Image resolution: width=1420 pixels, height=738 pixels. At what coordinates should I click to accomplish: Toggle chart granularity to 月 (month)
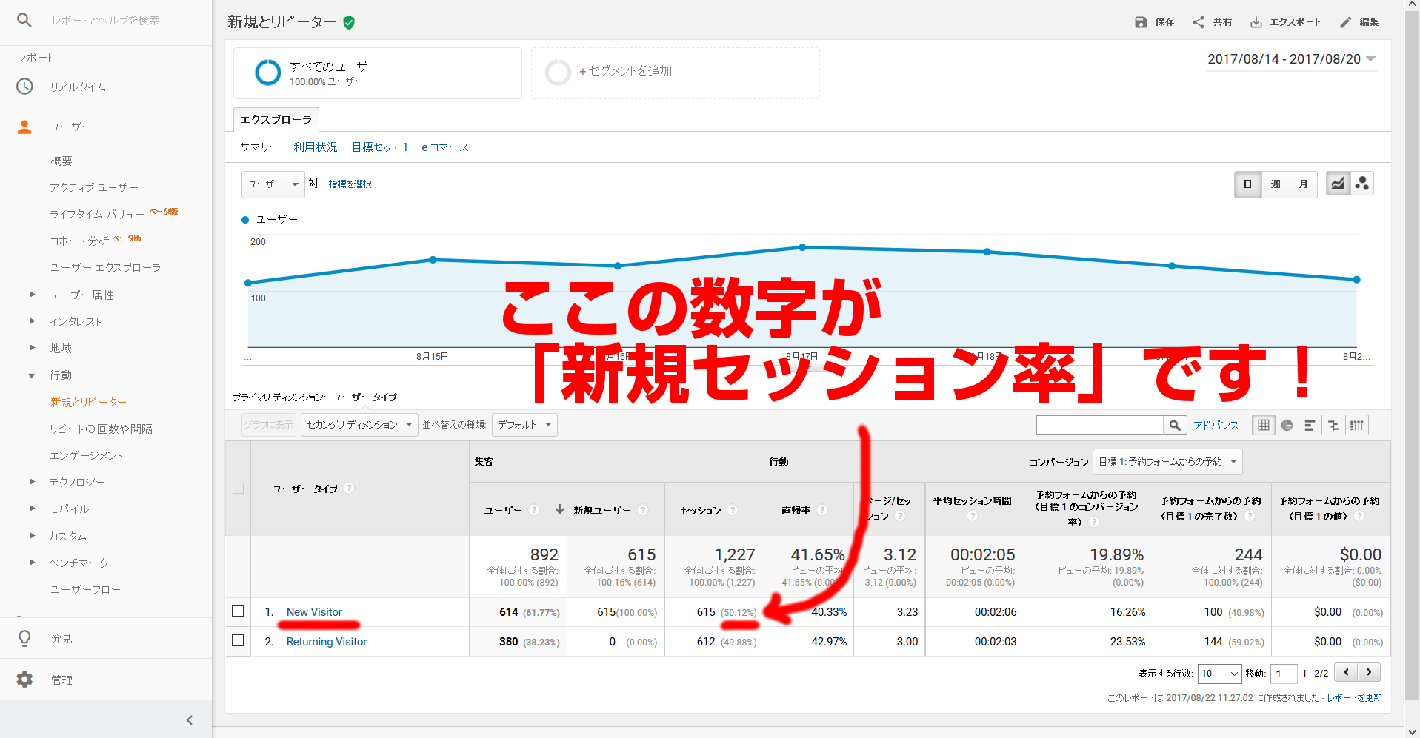coord(1303,184)
